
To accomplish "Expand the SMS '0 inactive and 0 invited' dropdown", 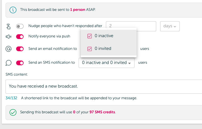I will (106, 63).
